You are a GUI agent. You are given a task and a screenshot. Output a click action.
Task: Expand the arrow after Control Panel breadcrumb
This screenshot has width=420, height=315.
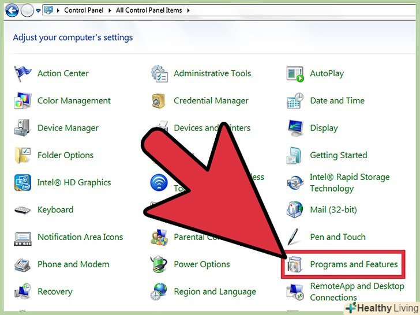point(110,11)
